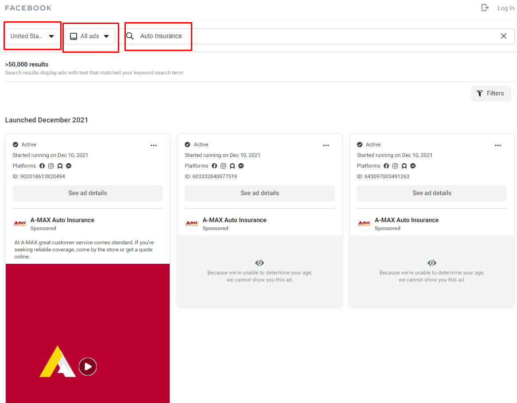Play the A-MAX video ad
Screen dimensions: 517x403
pos(88,366)
